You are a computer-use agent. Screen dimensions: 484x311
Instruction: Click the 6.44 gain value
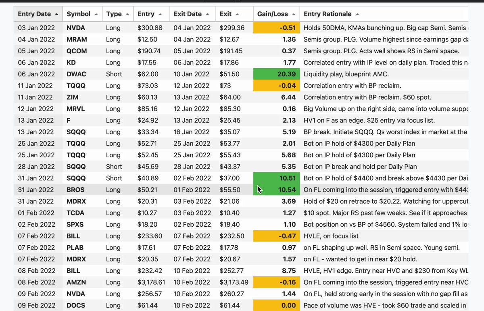pos(289,97)
